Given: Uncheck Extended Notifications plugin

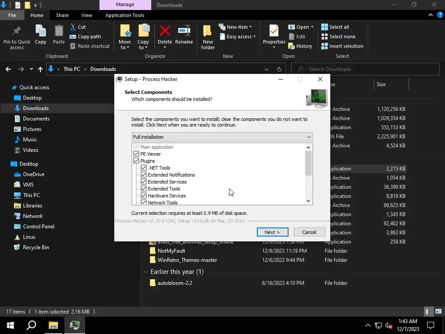Looking at the screenshot, I should 143,175.
